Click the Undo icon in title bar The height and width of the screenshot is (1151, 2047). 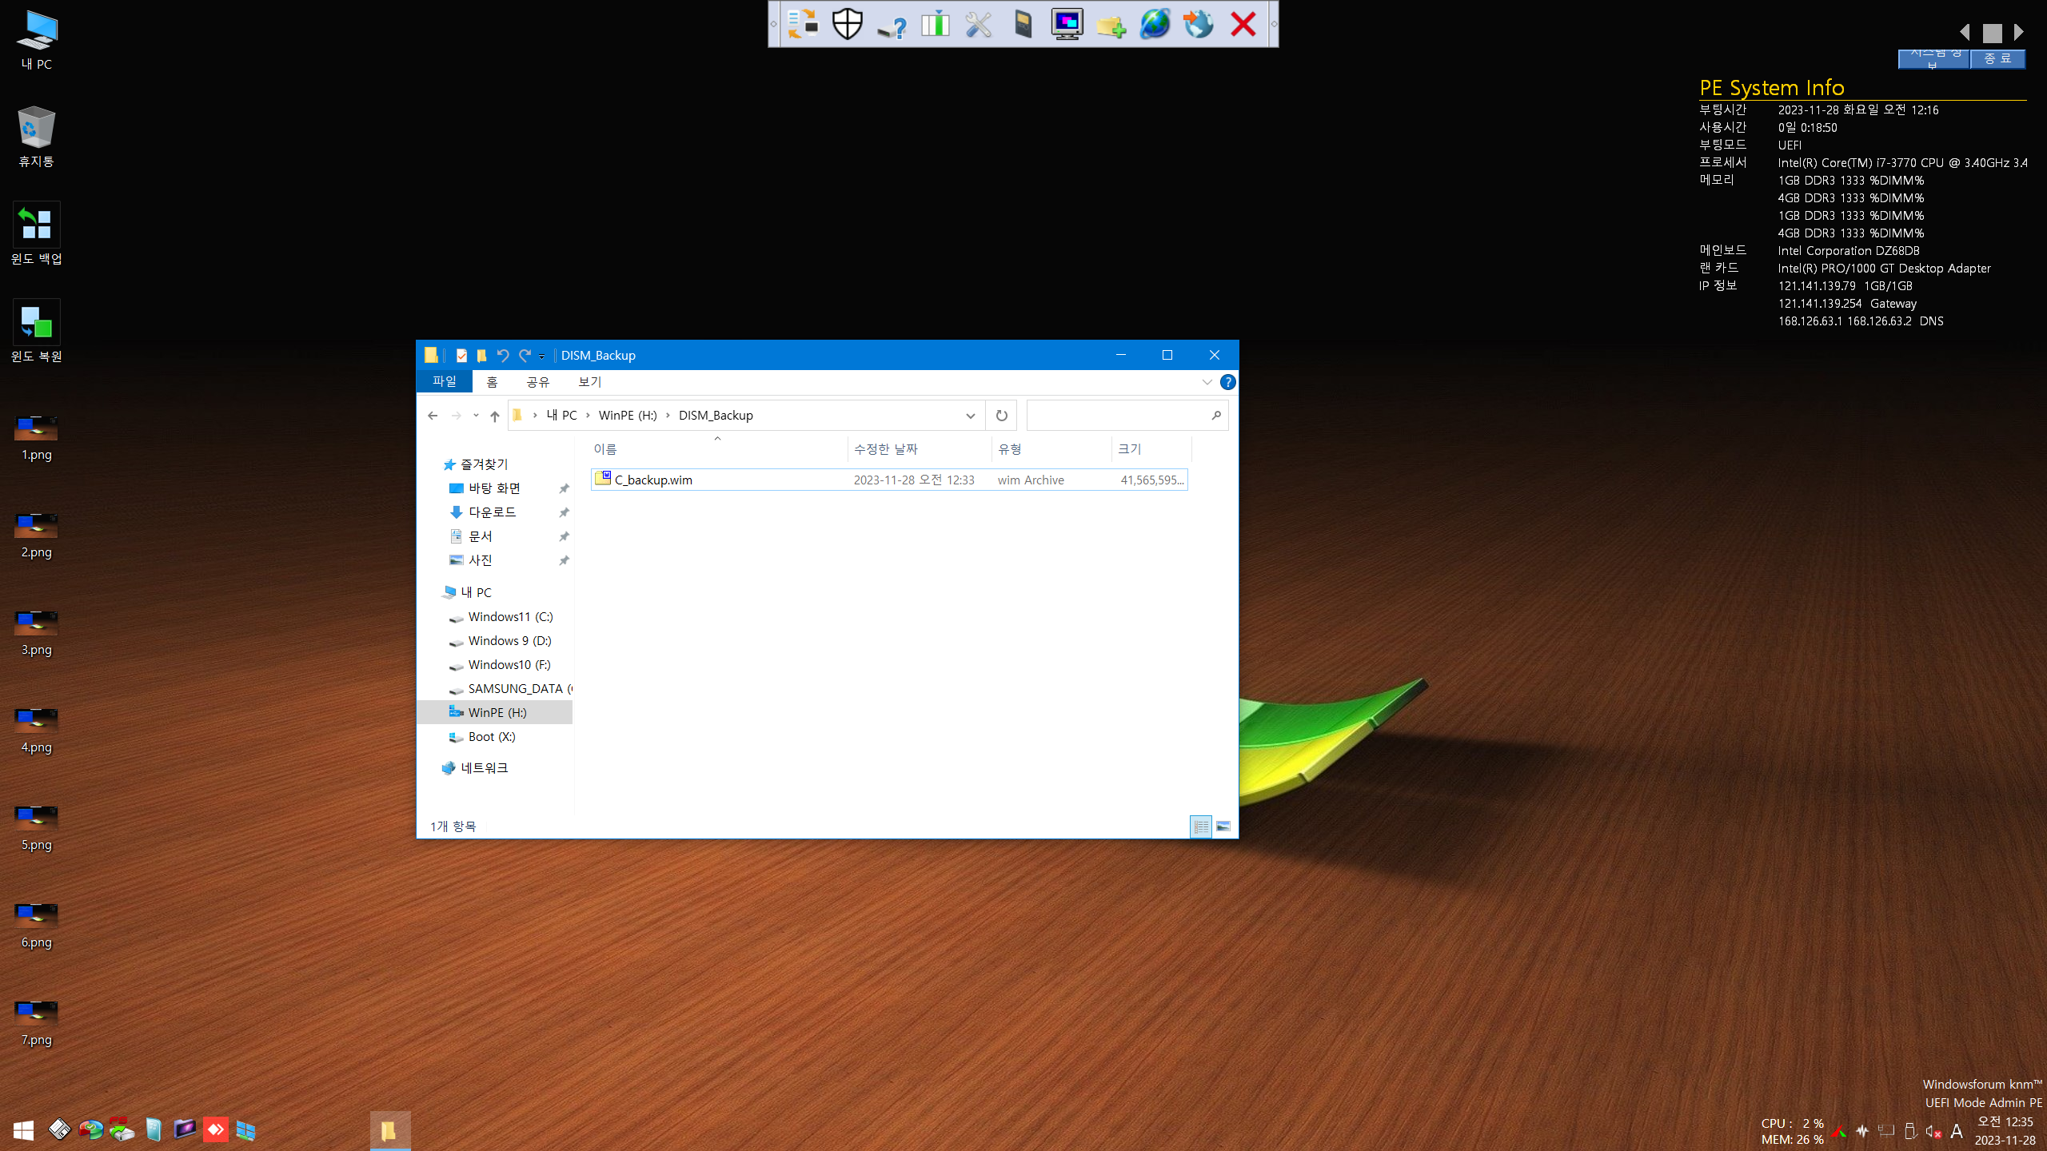(503, 356)
